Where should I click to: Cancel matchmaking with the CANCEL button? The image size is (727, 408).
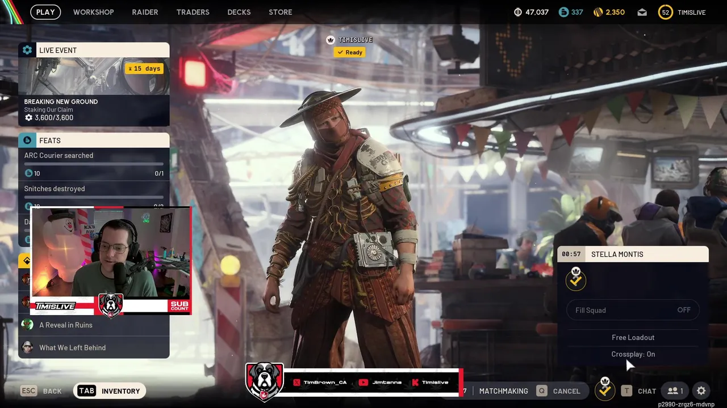558,391
